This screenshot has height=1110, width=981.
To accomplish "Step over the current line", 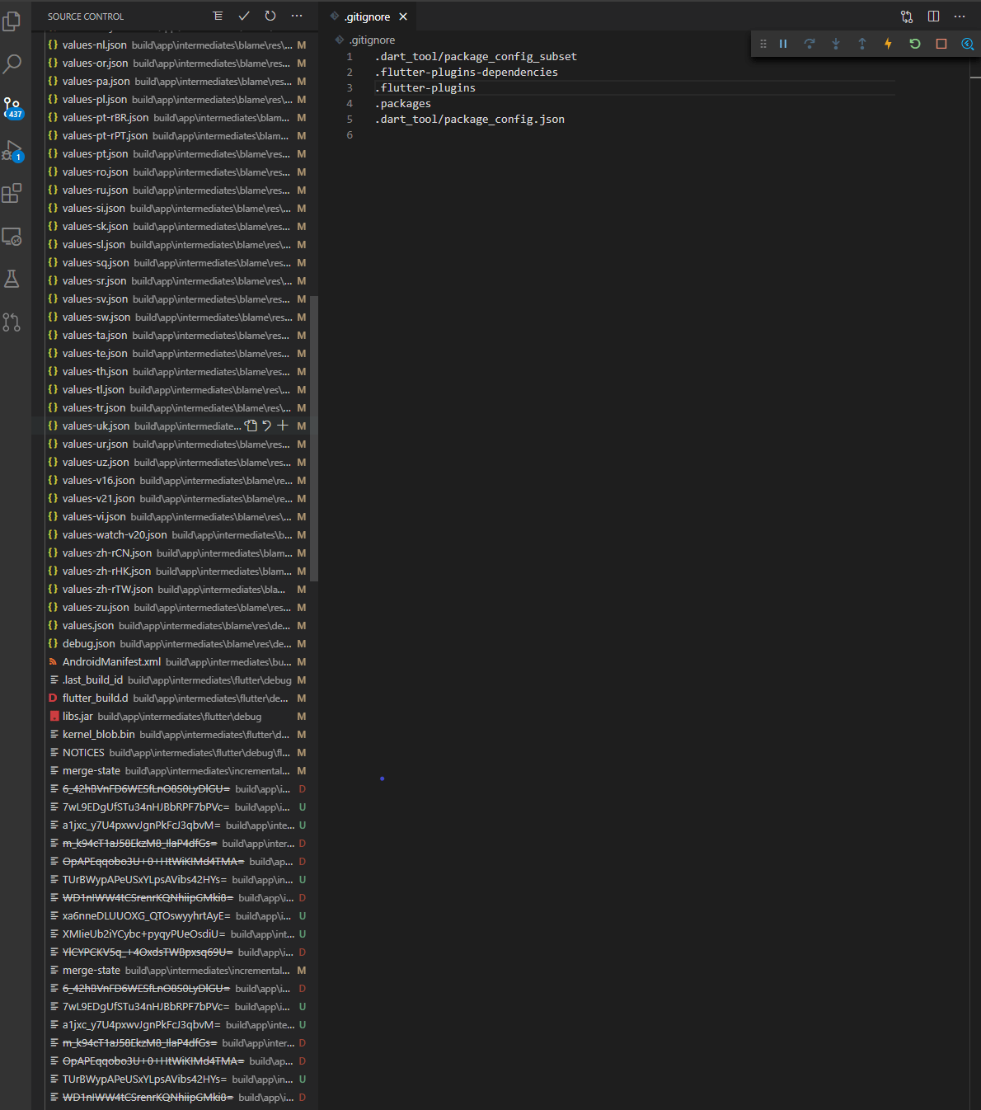I will point(810,44).
